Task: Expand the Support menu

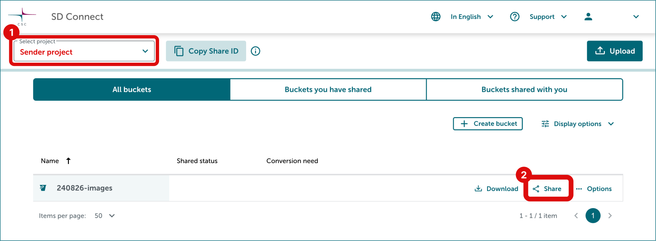Action: click(548, 16)
